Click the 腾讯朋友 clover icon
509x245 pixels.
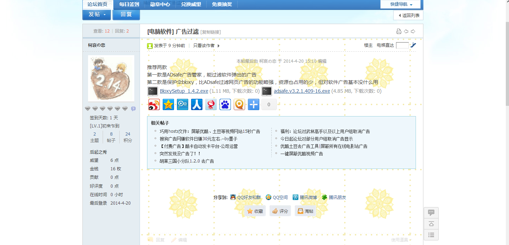325,197
